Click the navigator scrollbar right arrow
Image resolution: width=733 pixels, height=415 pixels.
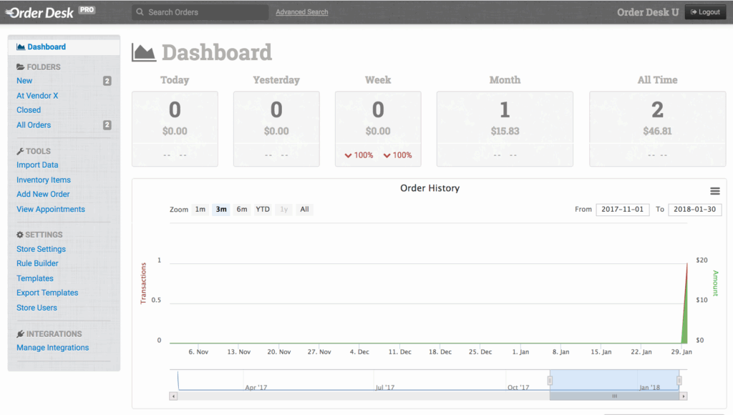tap(683, 396)
